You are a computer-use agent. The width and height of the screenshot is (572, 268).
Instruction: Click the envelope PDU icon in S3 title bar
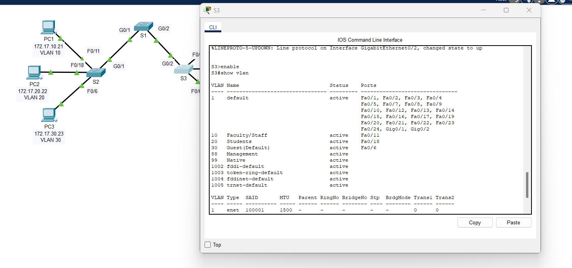pyautogui.click(x=206, y=10)
